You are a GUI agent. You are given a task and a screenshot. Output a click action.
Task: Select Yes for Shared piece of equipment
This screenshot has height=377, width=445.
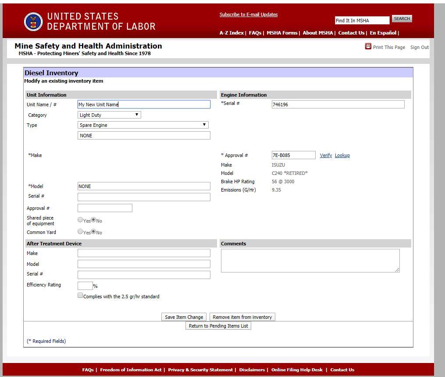pos(80,220)
